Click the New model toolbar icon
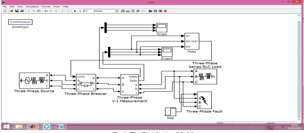The width and height of the screenshot is (304, 133). point(5,11)
